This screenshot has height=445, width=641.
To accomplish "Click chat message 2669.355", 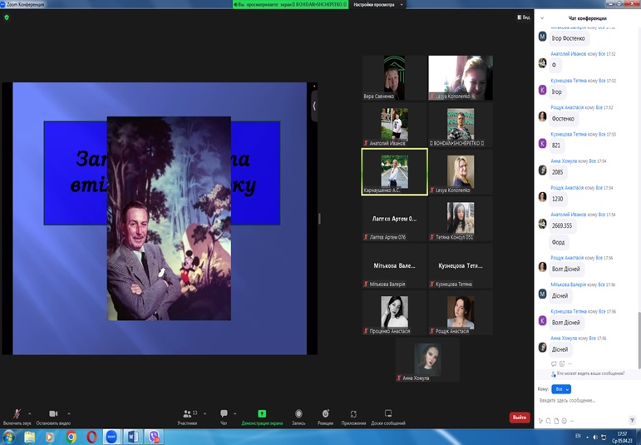I will pos(562,225).
